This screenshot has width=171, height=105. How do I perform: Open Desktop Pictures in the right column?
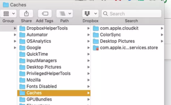(117, 41)
